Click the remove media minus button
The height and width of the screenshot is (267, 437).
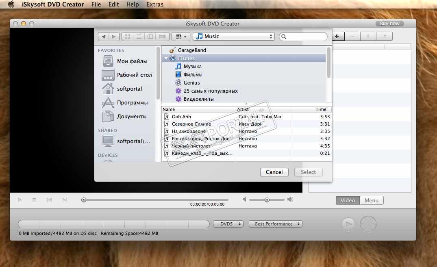(x=352, y=36)
